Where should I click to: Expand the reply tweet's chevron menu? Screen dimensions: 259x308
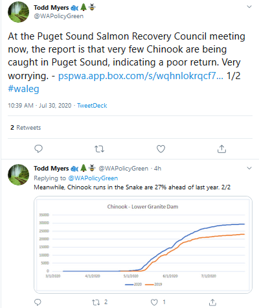click(x=249, y=168)
